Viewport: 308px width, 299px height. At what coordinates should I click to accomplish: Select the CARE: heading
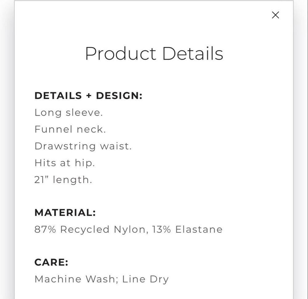coord(51,262)
